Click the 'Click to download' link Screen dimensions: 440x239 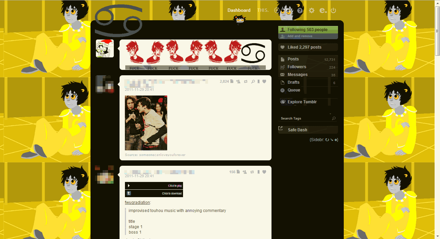tap(172, 193)
